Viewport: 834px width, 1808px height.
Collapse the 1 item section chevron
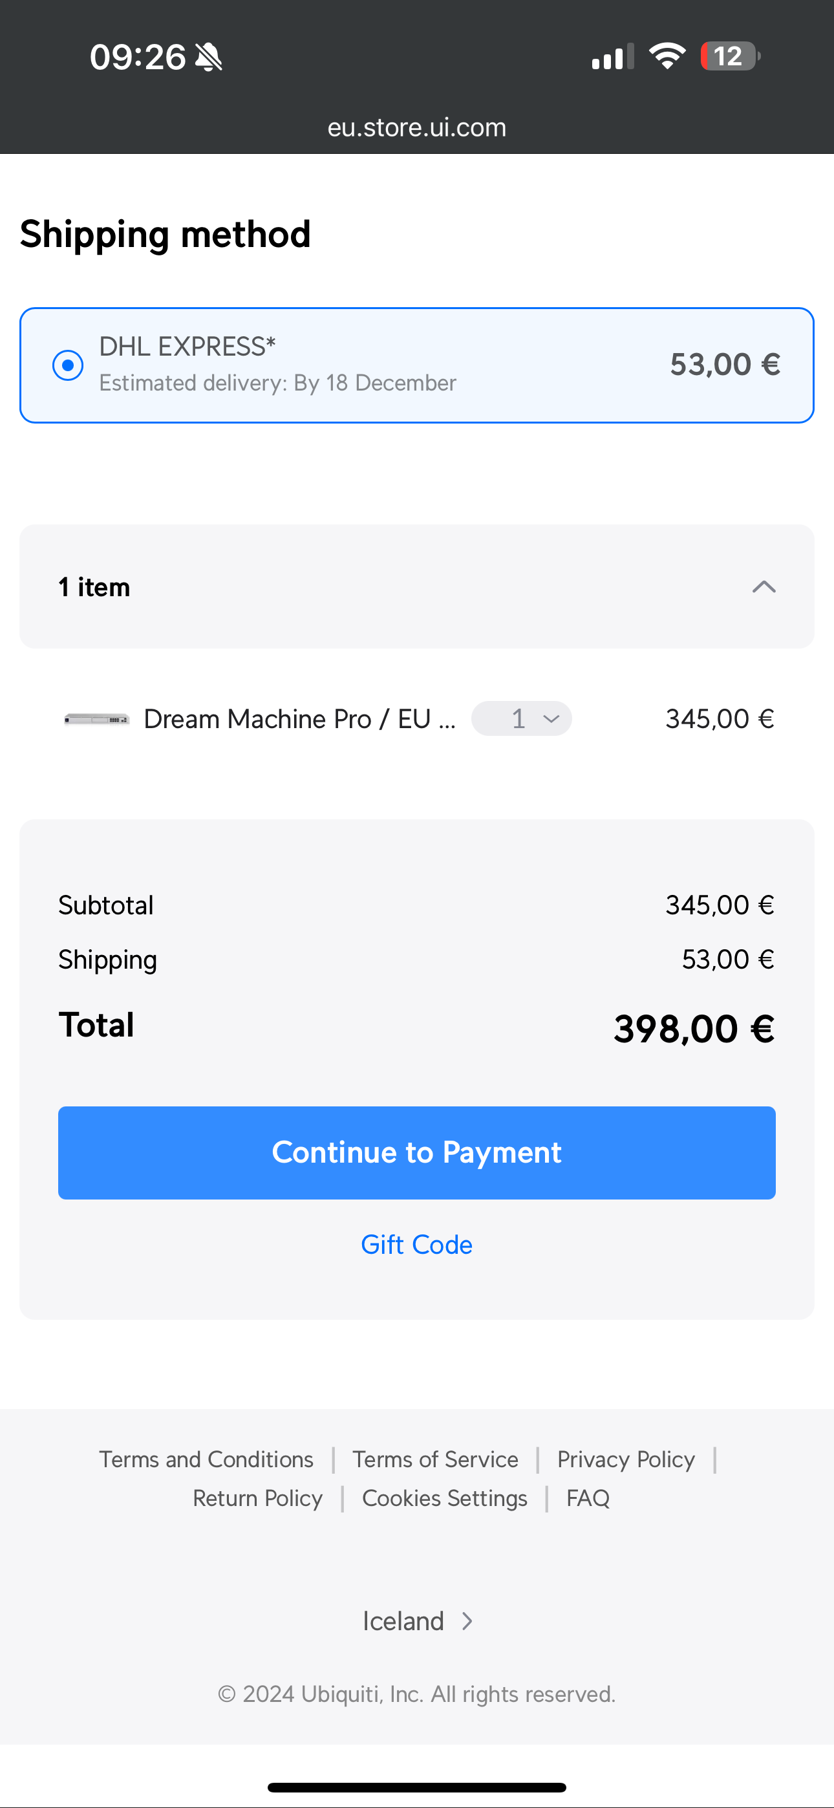click(763, 587)
